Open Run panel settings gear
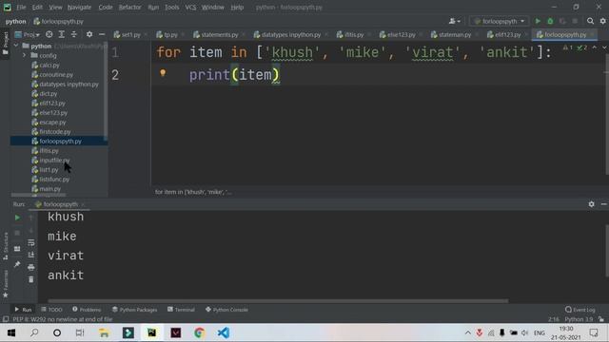This screenshot has height=342, width=609. [591, 204]
